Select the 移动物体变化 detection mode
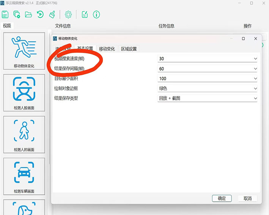 pos(24,51)
